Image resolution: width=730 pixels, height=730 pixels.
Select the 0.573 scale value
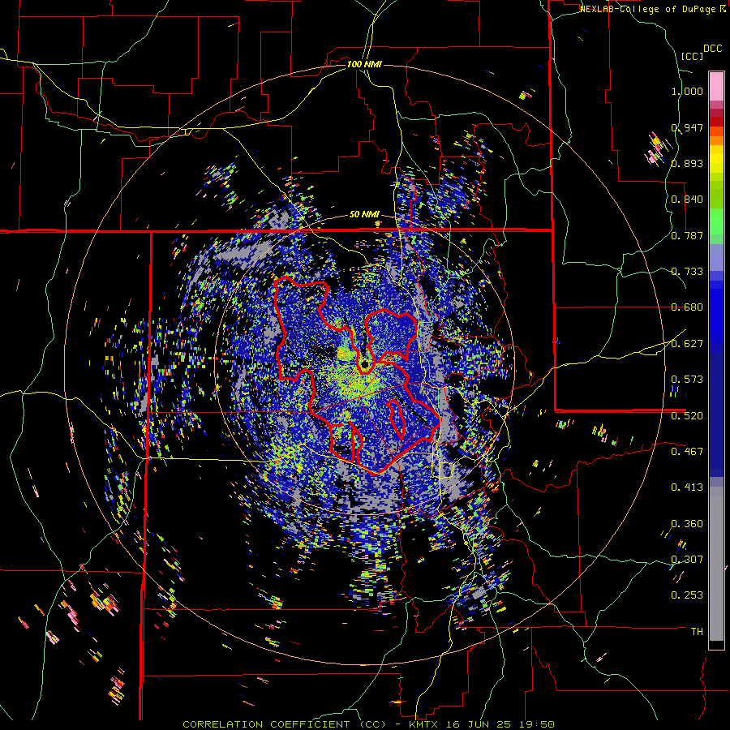687,380
